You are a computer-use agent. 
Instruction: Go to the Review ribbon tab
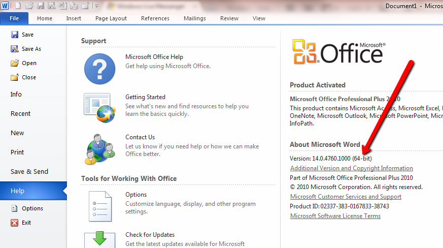tap(229, 18)
